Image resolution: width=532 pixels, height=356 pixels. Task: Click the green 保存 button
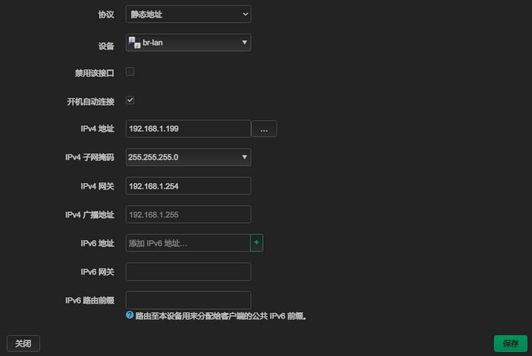[x=510, y=344]
